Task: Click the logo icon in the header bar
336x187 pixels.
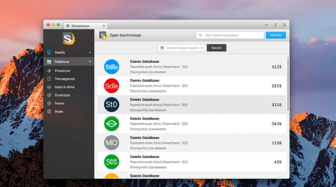Action: pos(103,35)
